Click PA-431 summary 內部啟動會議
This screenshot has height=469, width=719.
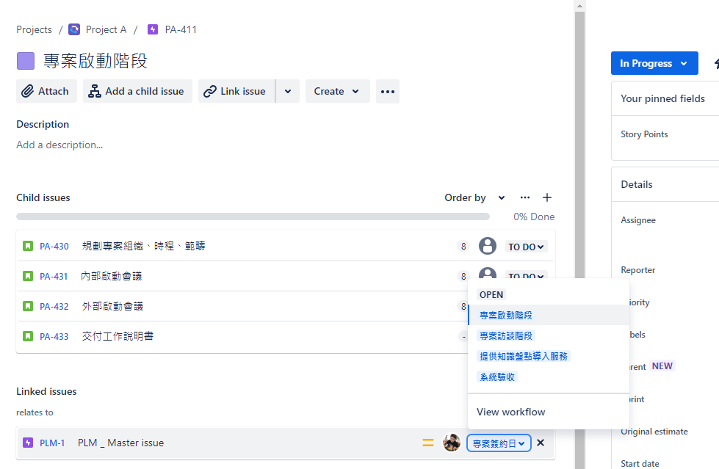tap(112, 276)
